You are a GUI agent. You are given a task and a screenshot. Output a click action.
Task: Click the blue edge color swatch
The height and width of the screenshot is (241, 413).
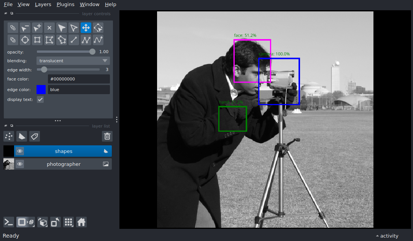click(x=41, y=90)
